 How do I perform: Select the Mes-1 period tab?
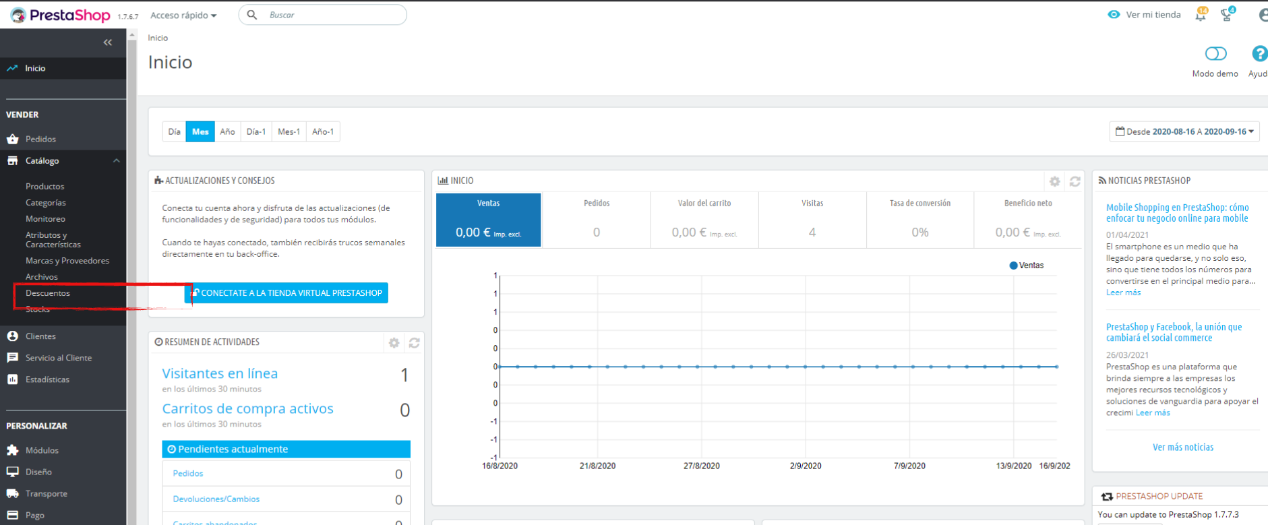click(x=289, y=131)
